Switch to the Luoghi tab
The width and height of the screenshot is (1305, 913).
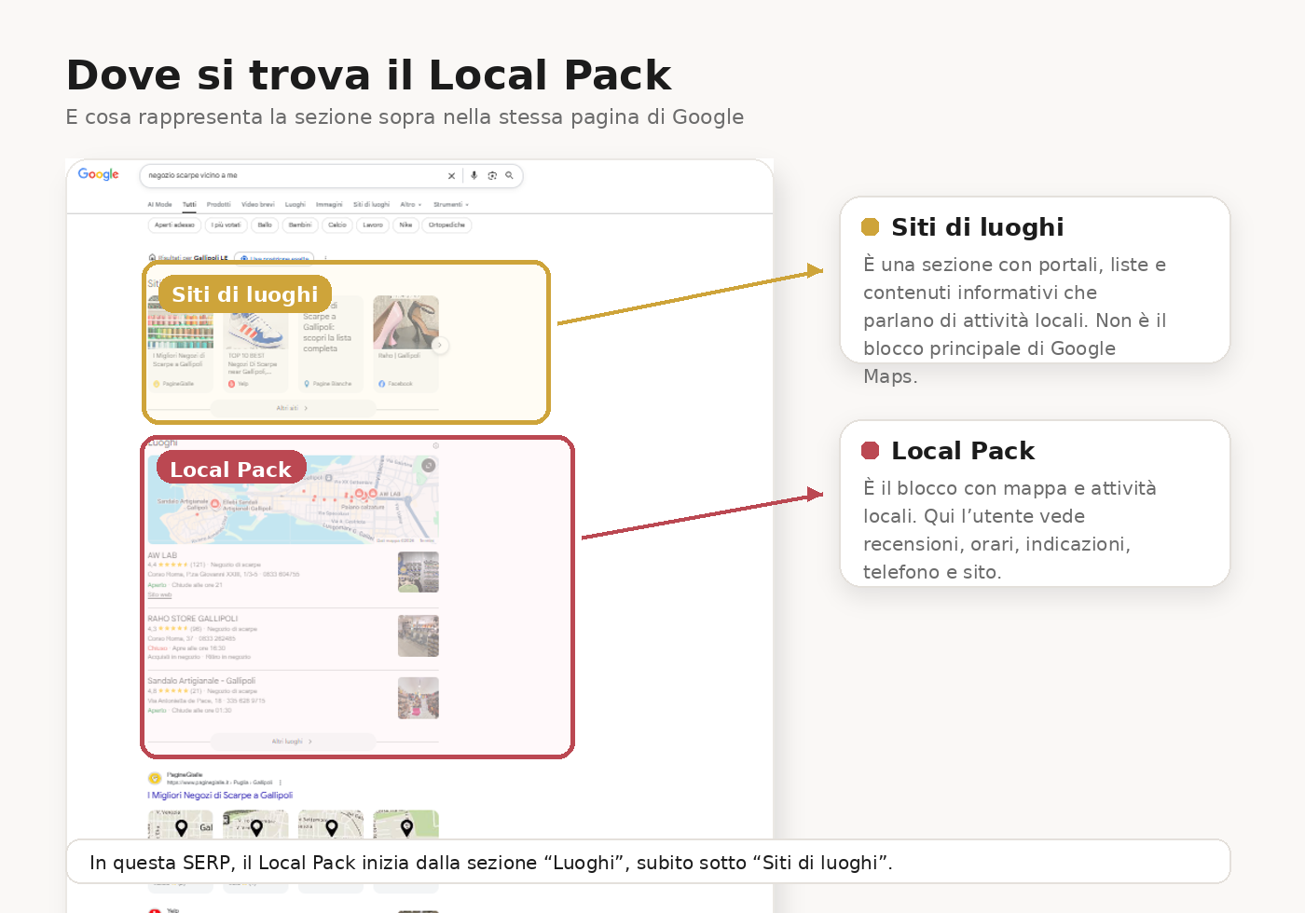pyautogui.click(x=295, y=204)
